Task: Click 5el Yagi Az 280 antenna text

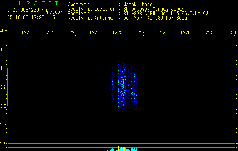Action: coord(156,18)
